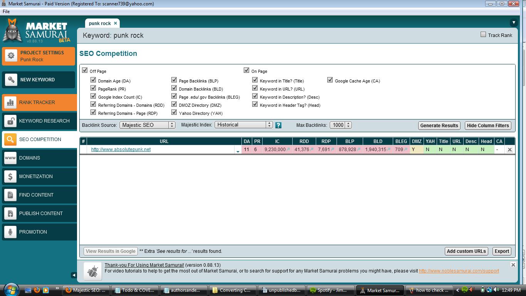
Task: Open Keyword Research padlock icon
Action: point(10,121)
